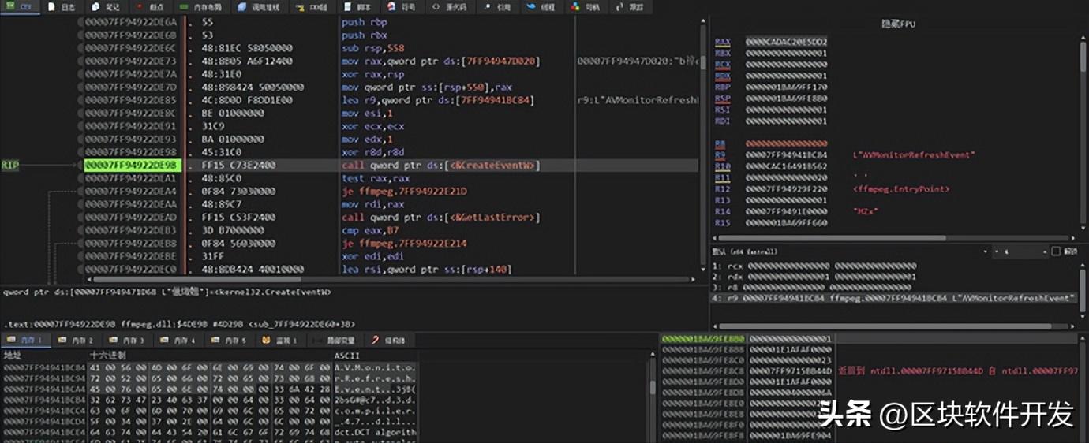Screen dimensions: 1089x443
Task: Select the 'lea r9' AVMonitorRefreshEvent instruction
Action: point(438,100)
